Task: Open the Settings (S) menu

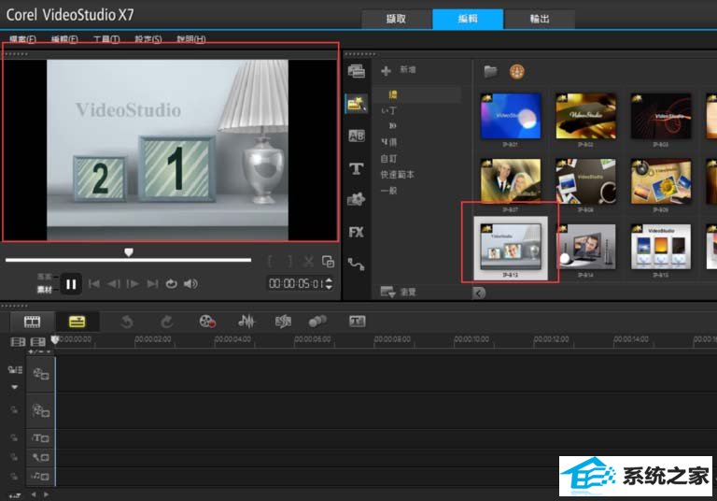Action: [x=148, y=39]
